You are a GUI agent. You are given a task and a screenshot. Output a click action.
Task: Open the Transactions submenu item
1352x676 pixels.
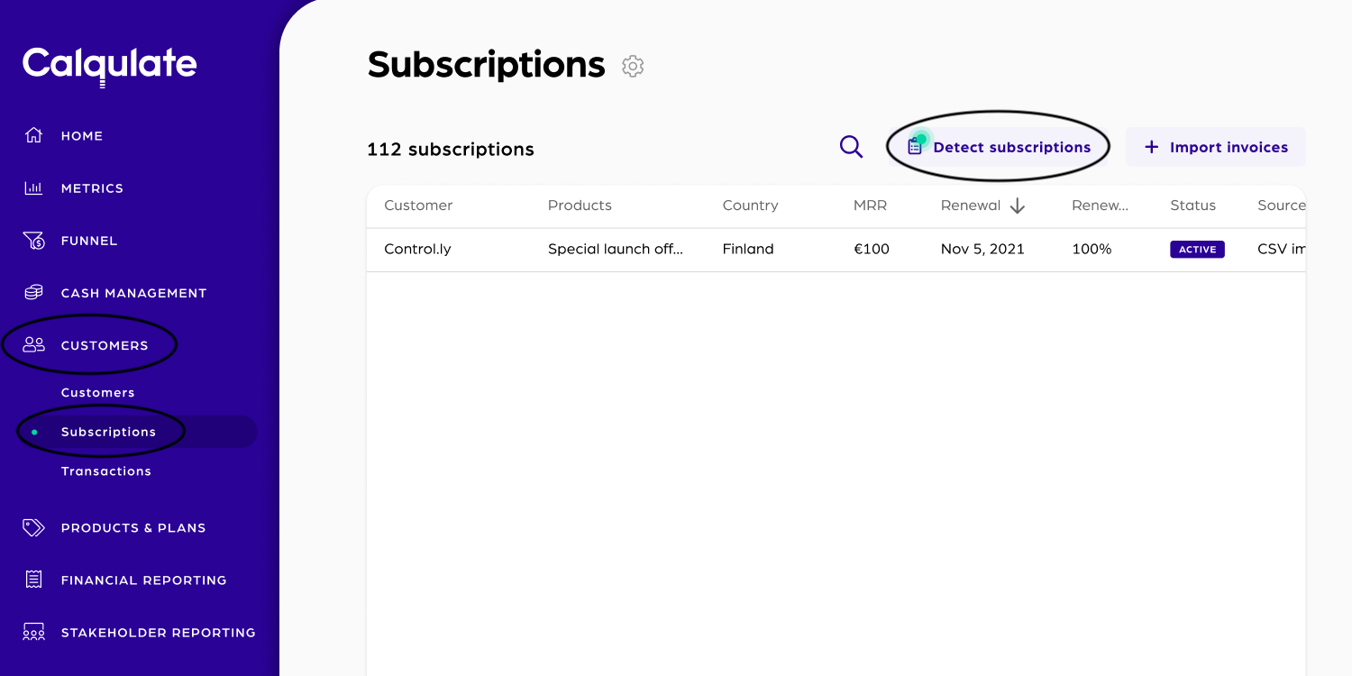(106, 470)
